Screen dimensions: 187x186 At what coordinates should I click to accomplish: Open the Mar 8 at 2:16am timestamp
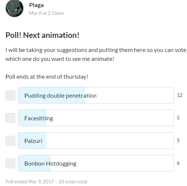pos(46,13)
